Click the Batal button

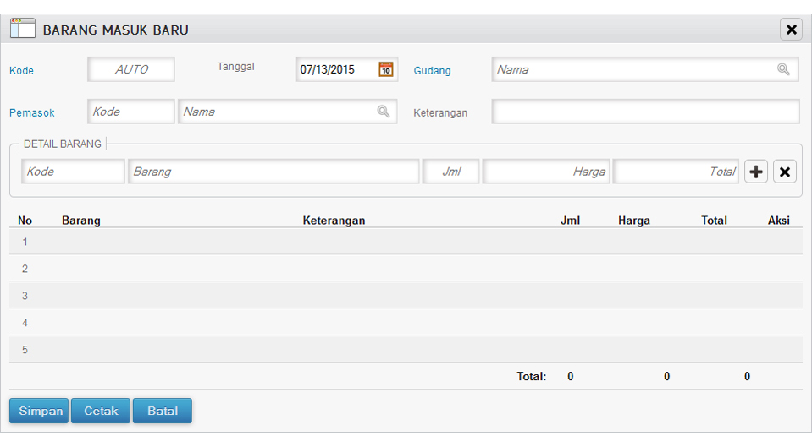162,411
